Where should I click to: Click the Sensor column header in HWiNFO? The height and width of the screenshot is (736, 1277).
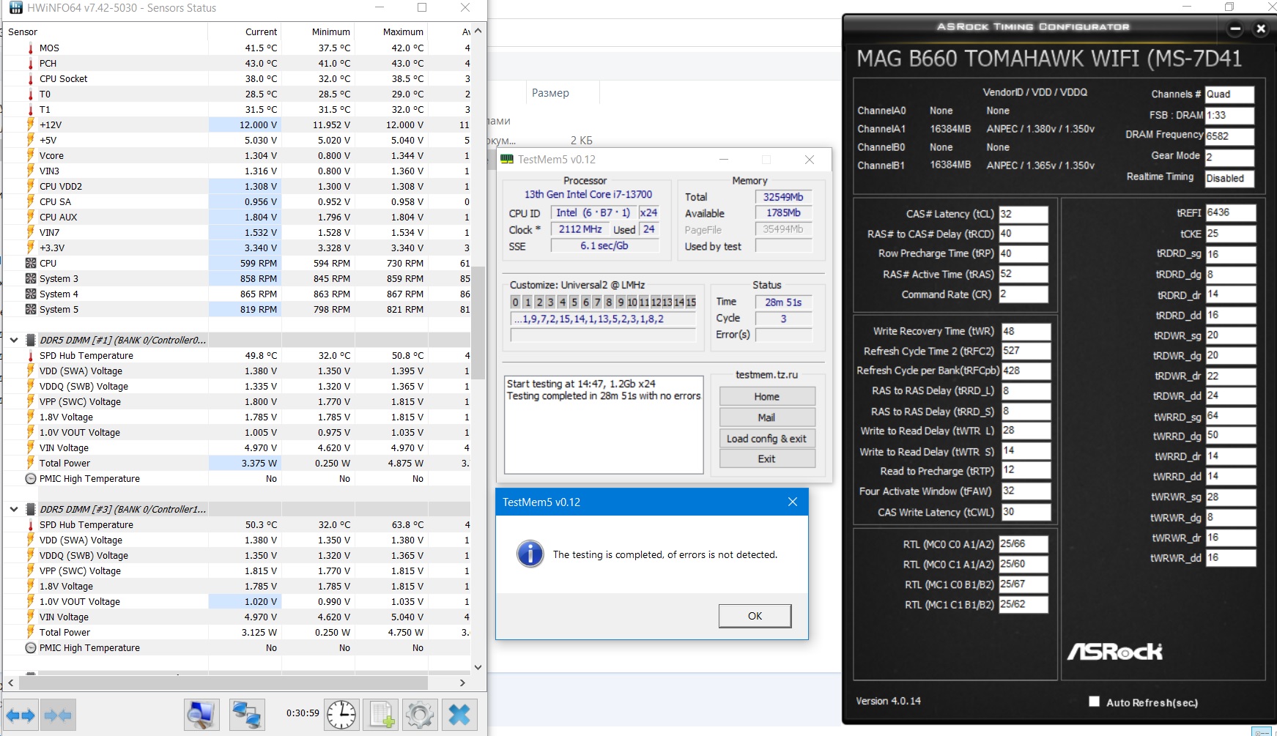[x=106, y=32]
